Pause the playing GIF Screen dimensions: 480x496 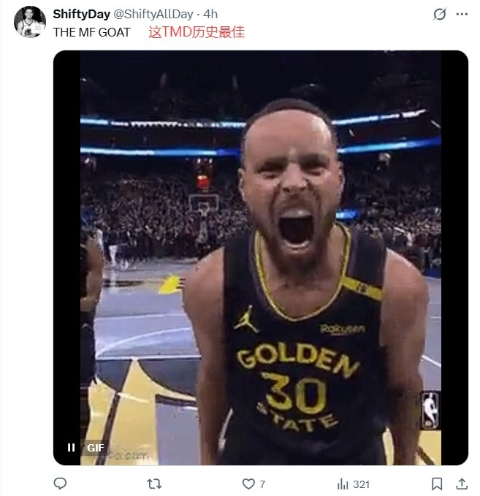pos(71,448)
